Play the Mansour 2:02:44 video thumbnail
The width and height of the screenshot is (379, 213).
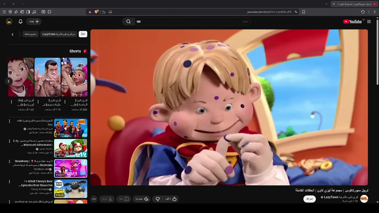(x=71, y=148)
